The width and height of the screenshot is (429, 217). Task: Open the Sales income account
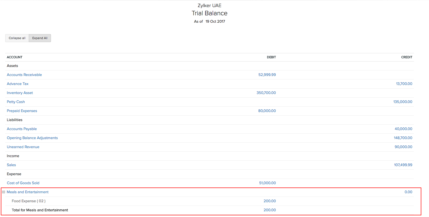[x=12, y=165]
